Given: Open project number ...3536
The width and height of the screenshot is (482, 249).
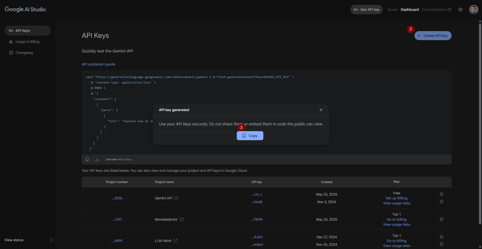Looking at the screenshot, I should (117, 198).
